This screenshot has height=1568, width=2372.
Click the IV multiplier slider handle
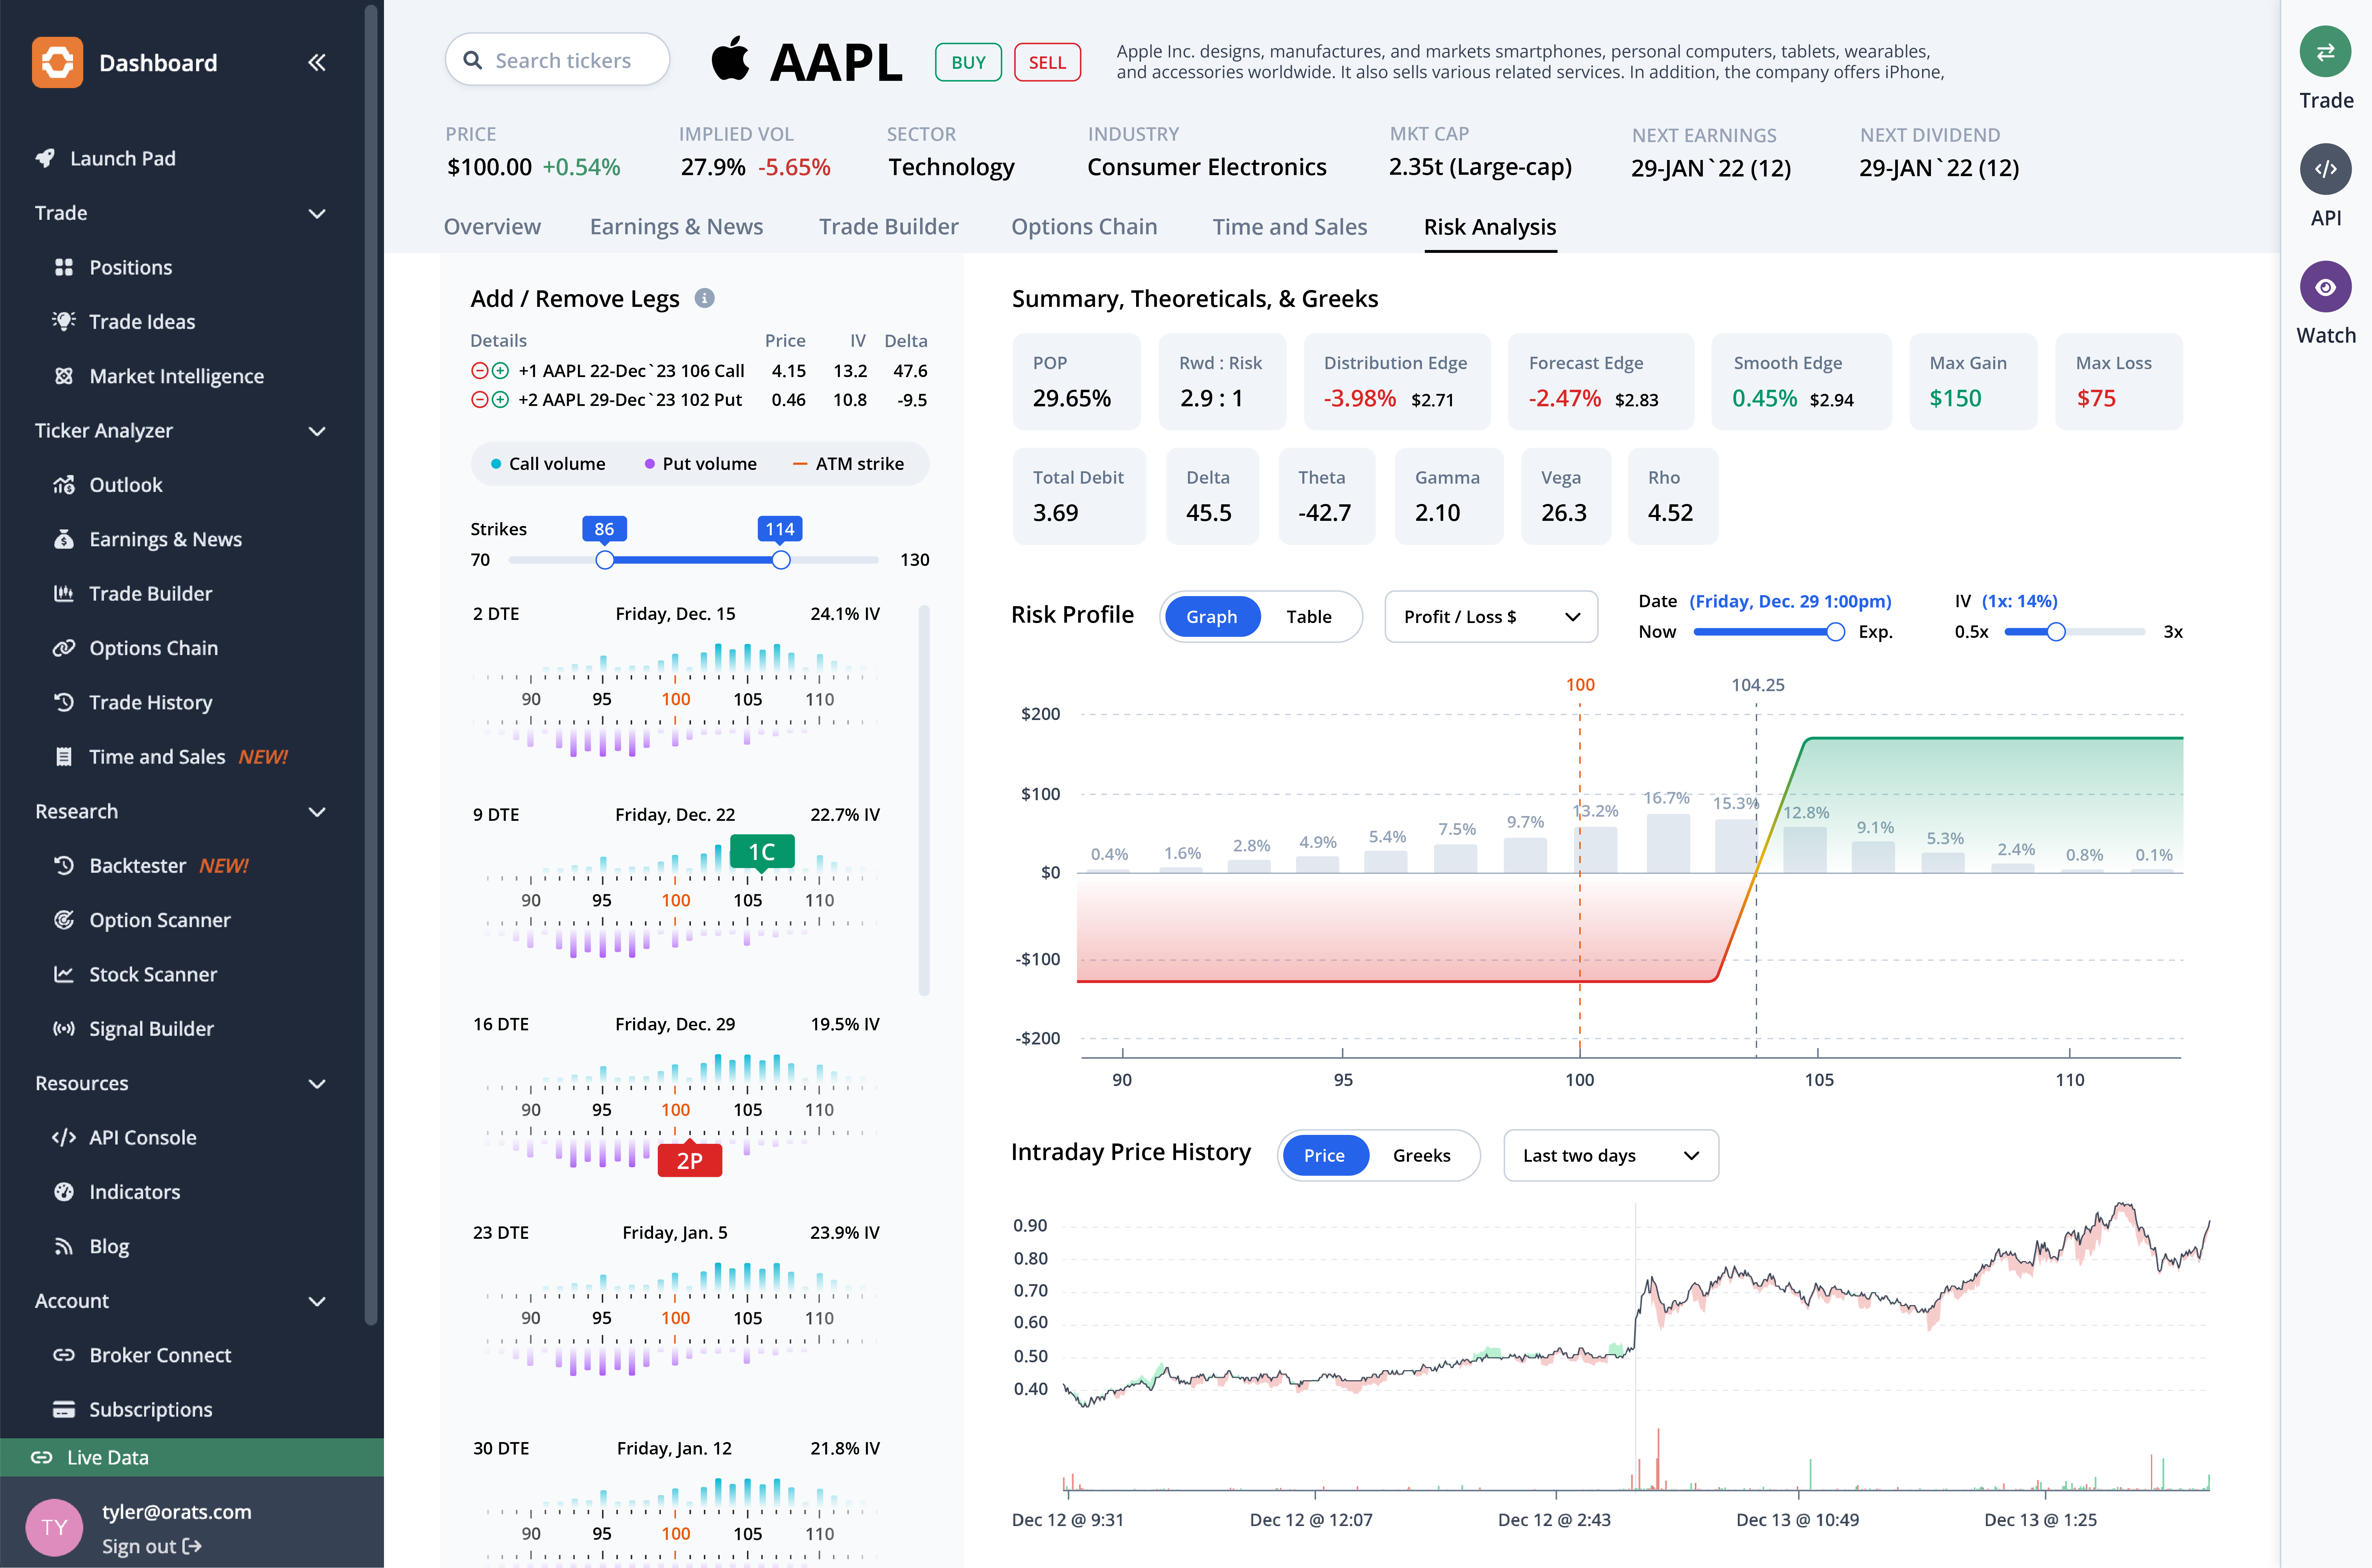pos(2056,632)
